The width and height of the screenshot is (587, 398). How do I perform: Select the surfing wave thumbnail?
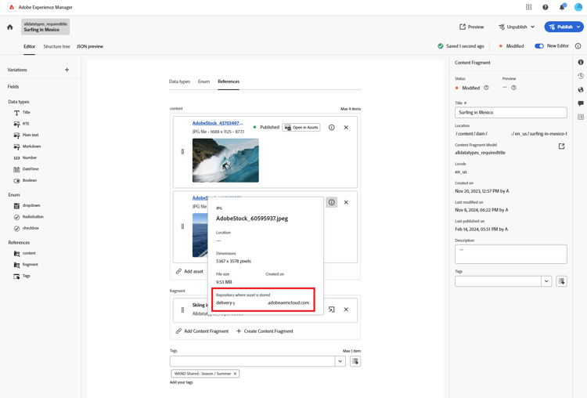225,161
